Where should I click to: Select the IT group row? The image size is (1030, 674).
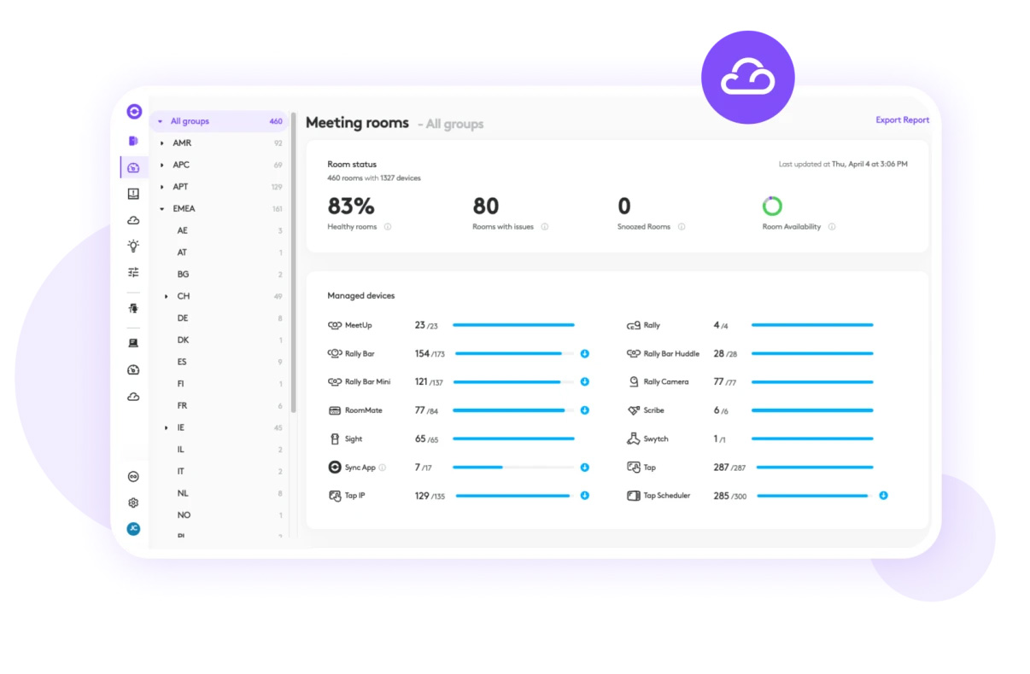click(220, 471)
